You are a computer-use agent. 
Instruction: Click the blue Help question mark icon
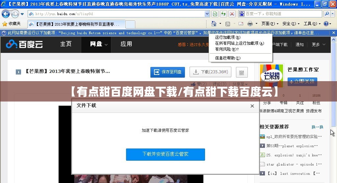(326, 24)
